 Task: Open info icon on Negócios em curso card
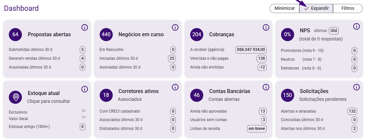175,27
